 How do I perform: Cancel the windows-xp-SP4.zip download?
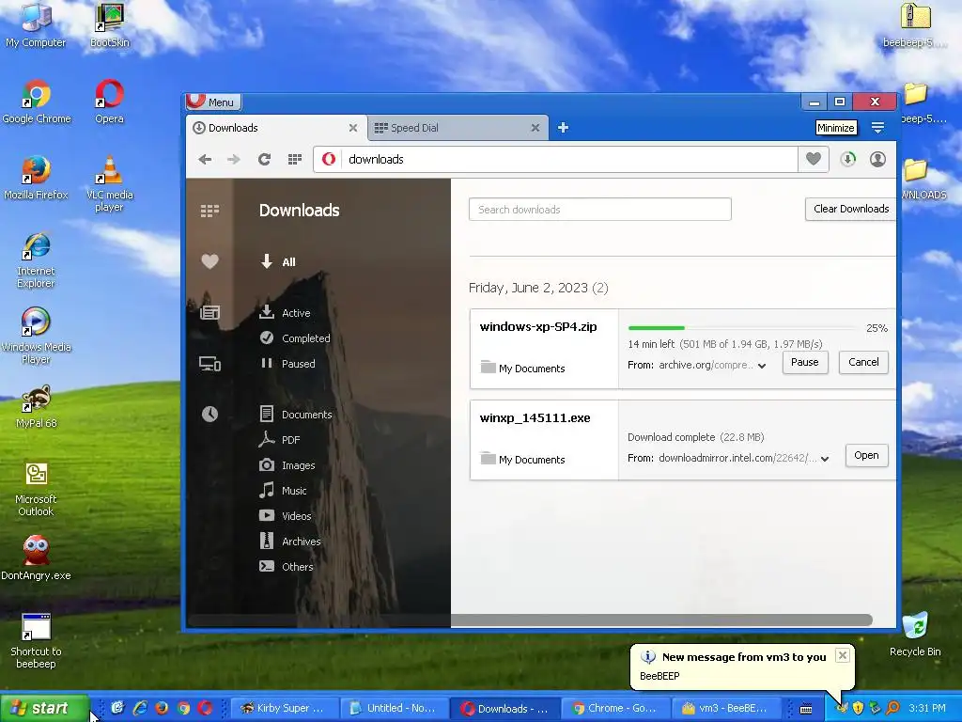coord(863,362)
